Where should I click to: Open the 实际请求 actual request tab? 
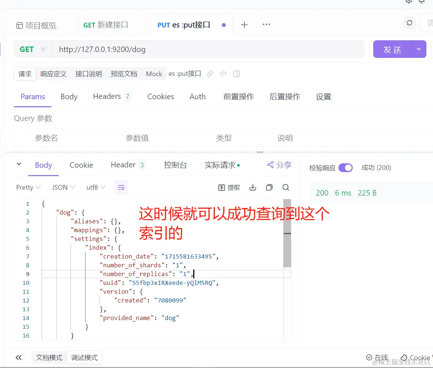222,165
